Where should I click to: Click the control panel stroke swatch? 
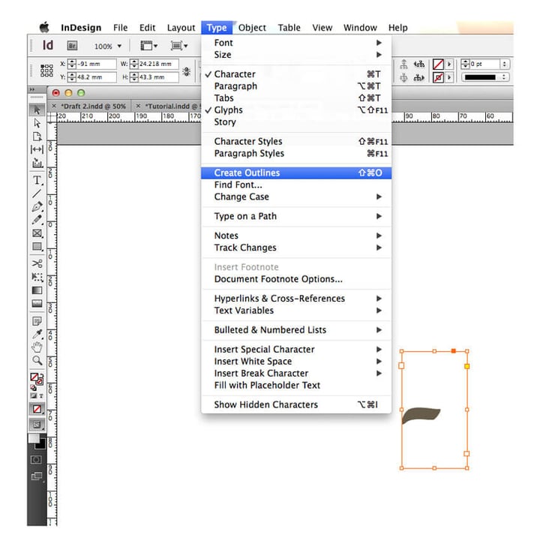(438, 77)
